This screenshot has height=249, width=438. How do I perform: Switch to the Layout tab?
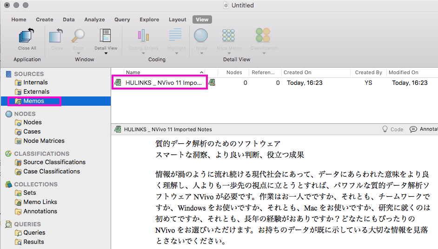[x=177, y=19]
